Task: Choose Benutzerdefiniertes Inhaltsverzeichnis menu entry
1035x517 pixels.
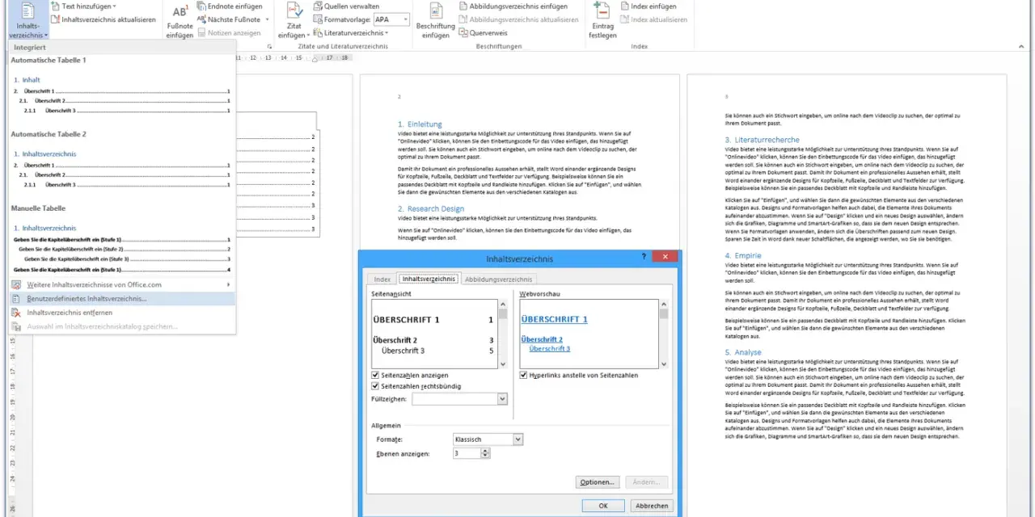Action: point(122,298)
